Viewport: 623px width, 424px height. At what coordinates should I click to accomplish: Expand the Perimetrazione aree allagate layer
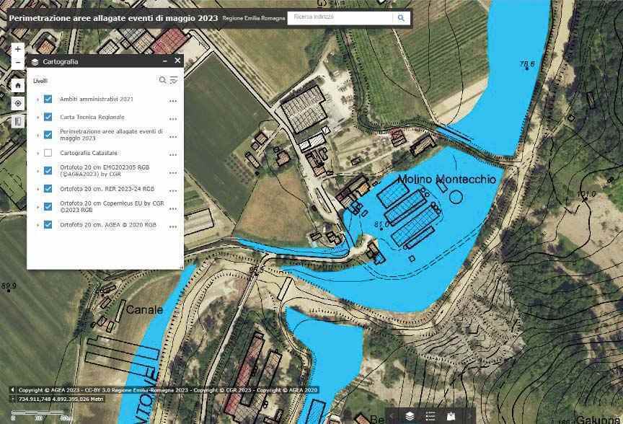coord(37,135)
